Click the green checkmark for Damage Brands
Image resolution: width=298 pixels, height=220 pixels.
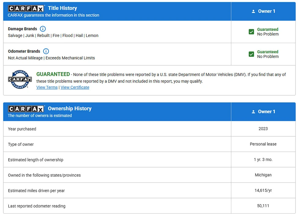[x=251, y=32]
